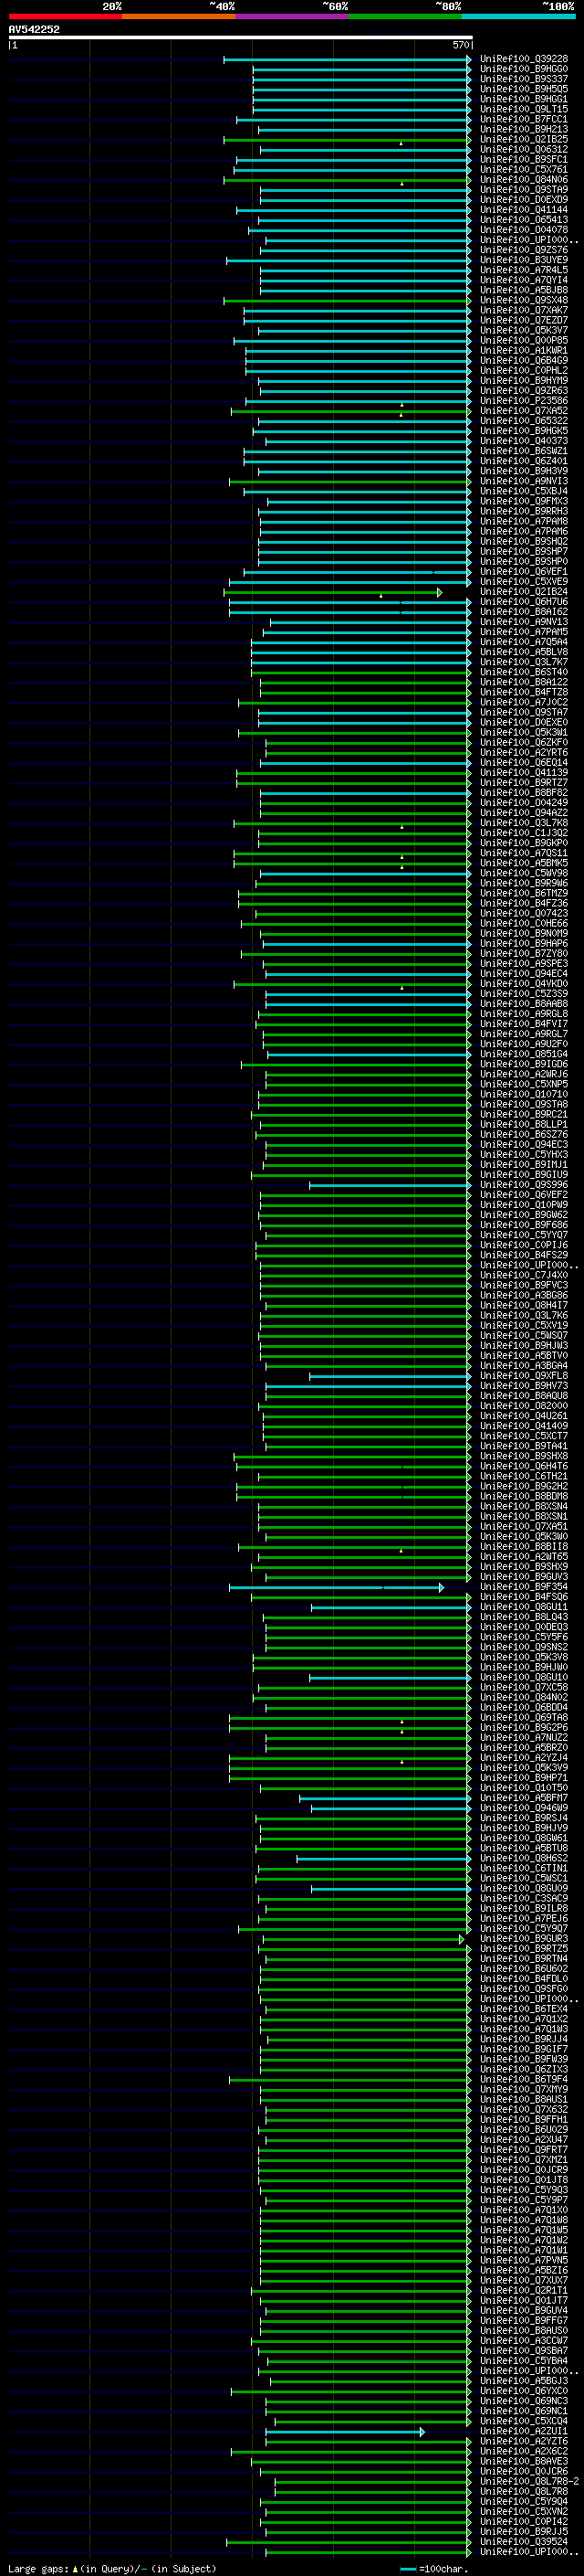Viewport: 584px width, 2576px height.
Task: Open hit UniRef100_B9S337
Action: 524,79
